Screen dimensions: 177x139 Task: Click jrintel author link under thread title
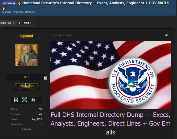click(8, 12)
